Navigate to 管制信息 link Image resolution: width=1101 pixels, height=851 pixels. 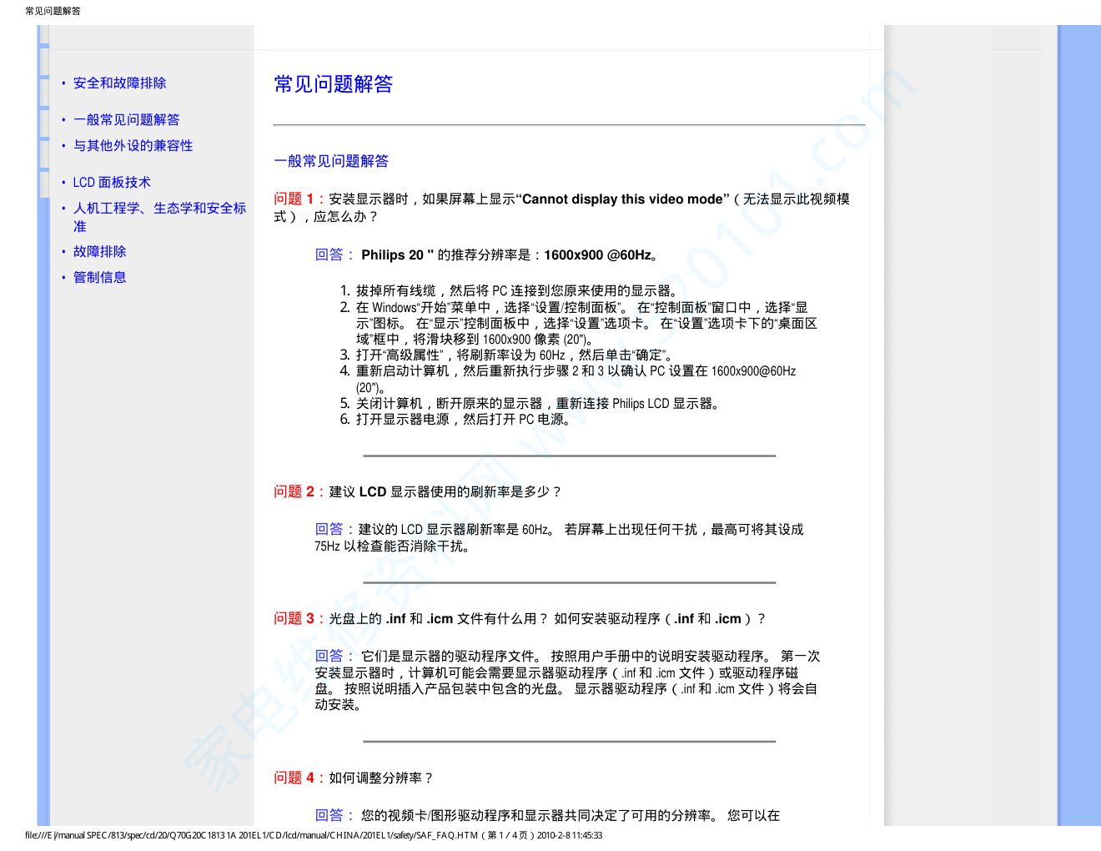(x=99, y=278)
